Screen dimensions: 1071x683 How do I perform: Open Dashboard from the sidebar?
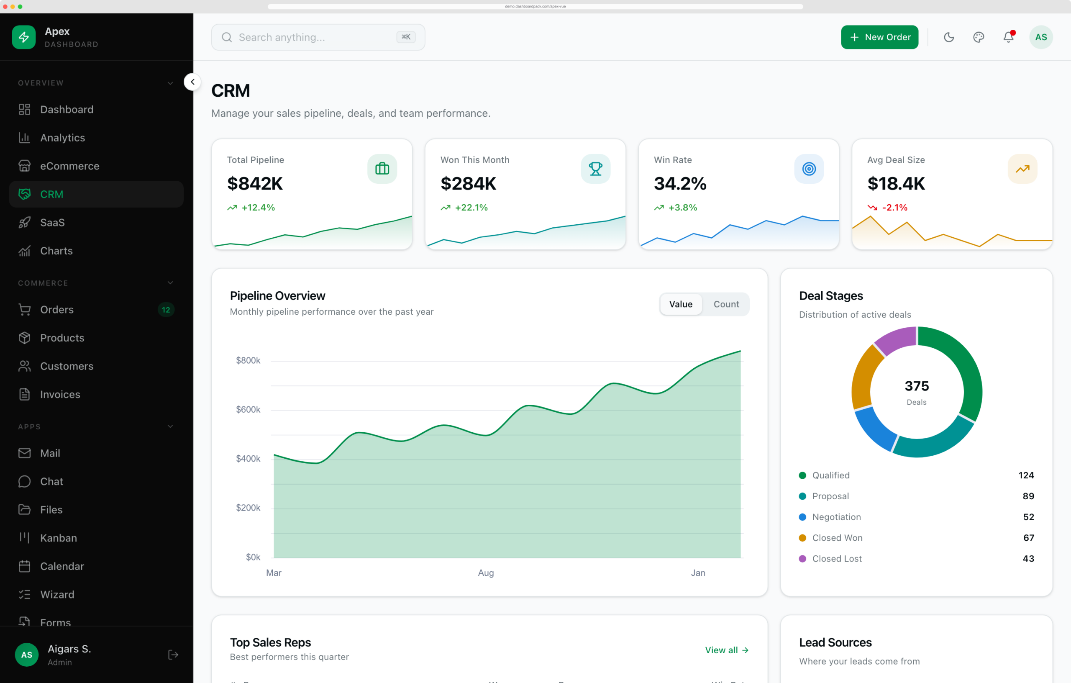tap(96, 110)
